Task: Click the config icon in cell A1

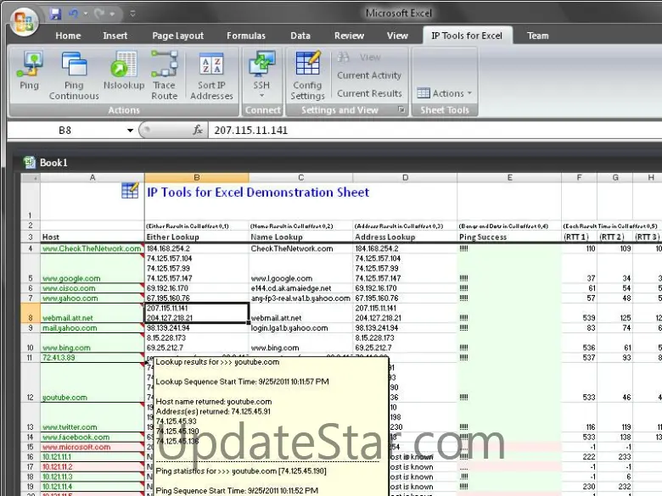Action: click(x=130, y=191)
